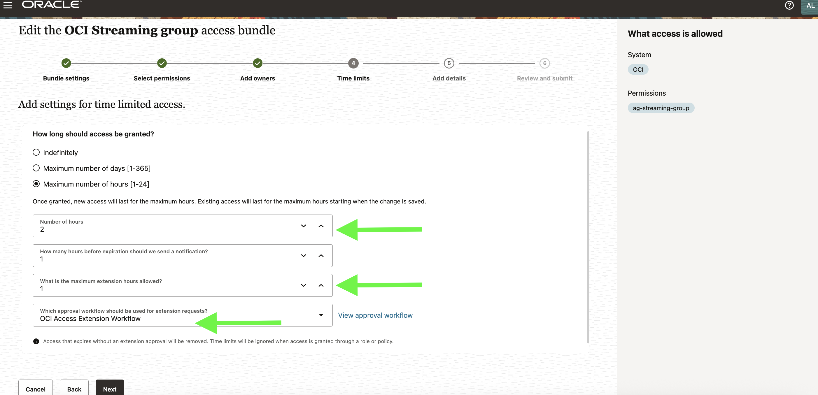
Task: Click the Back button
Action: 74,389
